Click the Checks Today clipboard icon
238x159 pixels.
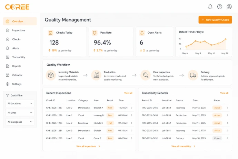(x=51, y=33)
